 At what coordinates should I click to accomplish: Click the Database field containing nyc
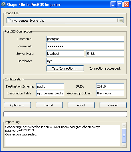click(x=85, y=61)
